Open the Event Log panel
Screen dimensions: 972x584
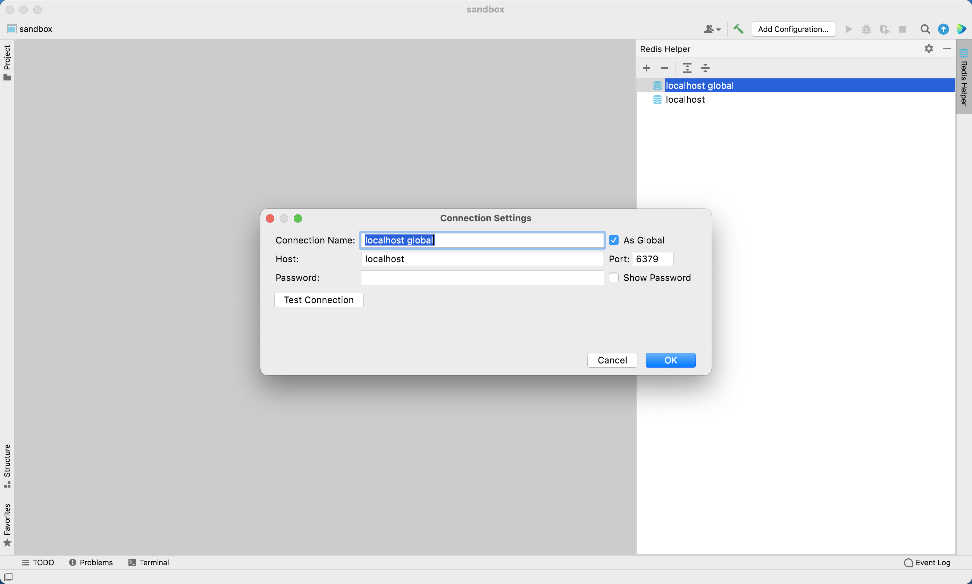click(x=928, y=562)
